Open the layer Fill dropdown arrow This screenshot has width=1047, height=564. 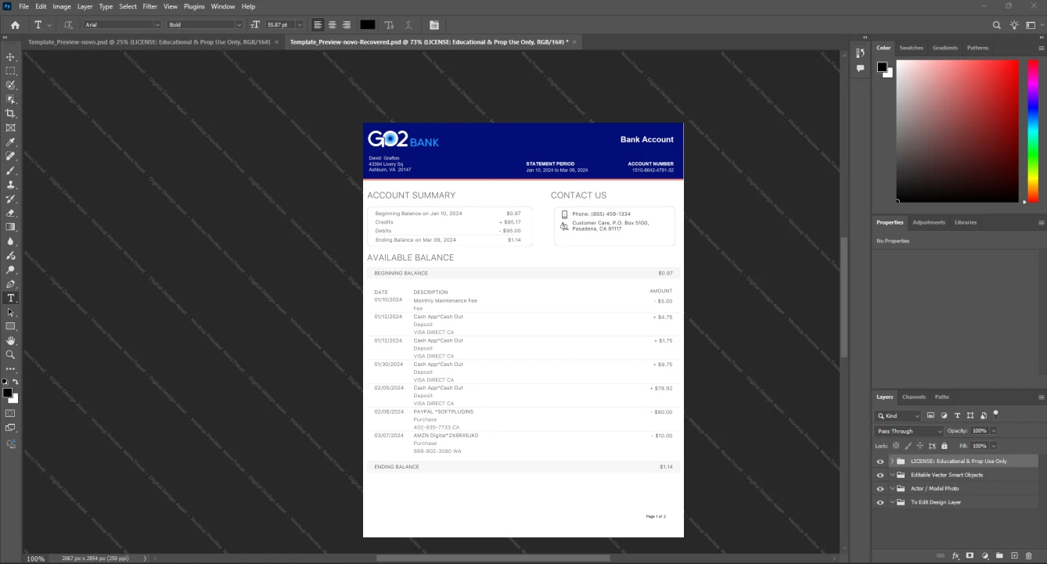(994, 446)
